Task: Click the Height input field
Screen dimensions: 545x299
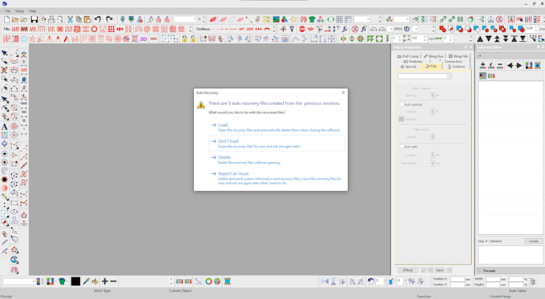Action: 493,285
